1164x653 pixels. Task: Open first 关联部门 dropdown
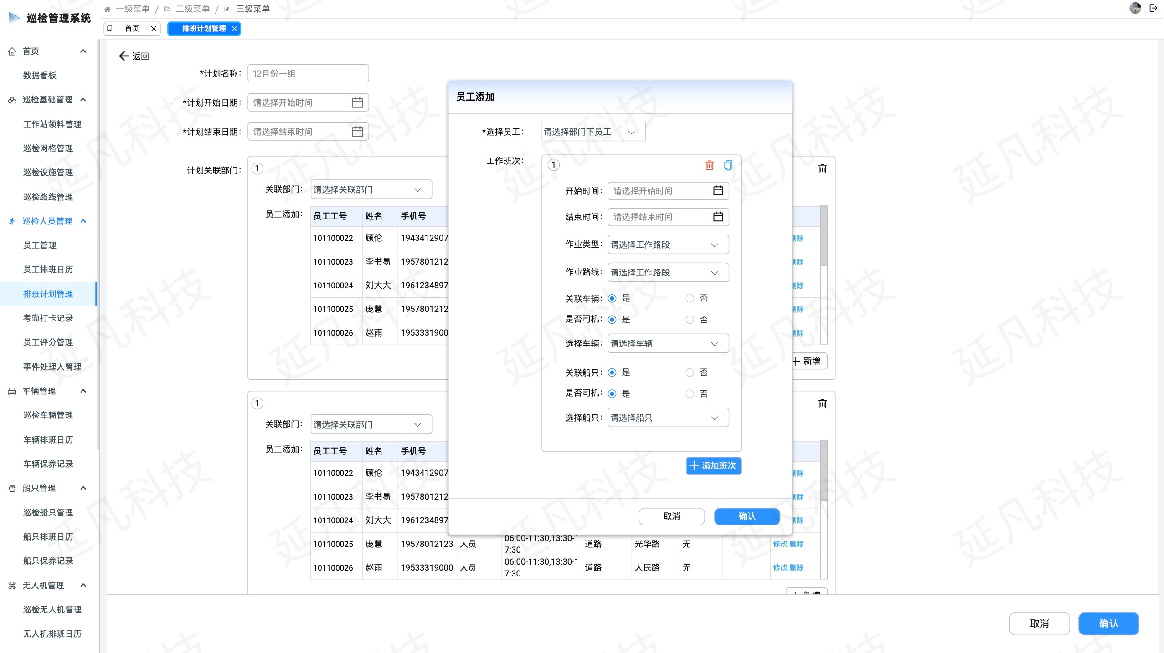pyautogui.click(x=371, y=189)
